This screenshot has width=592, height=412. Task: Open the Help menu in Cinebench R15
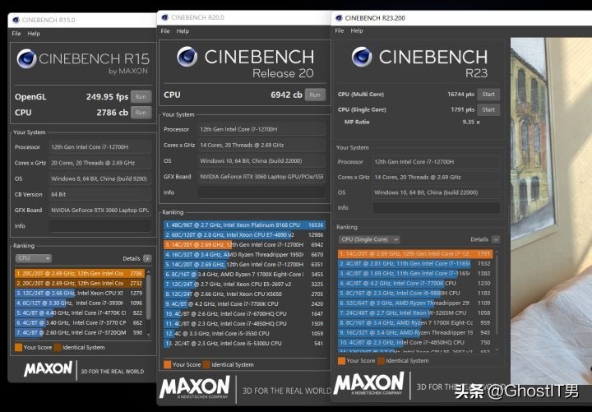(34, 34)
